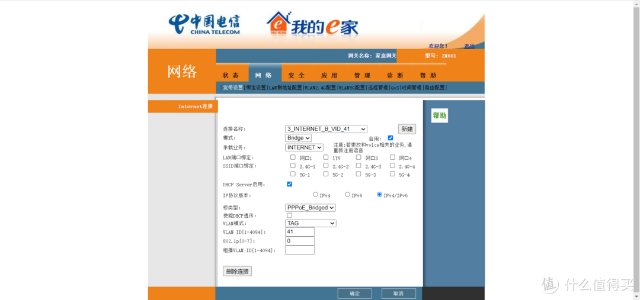Open WLAN5G配置 submenu
The width and height of the screenshot is (640, 300).
[352, 88]
